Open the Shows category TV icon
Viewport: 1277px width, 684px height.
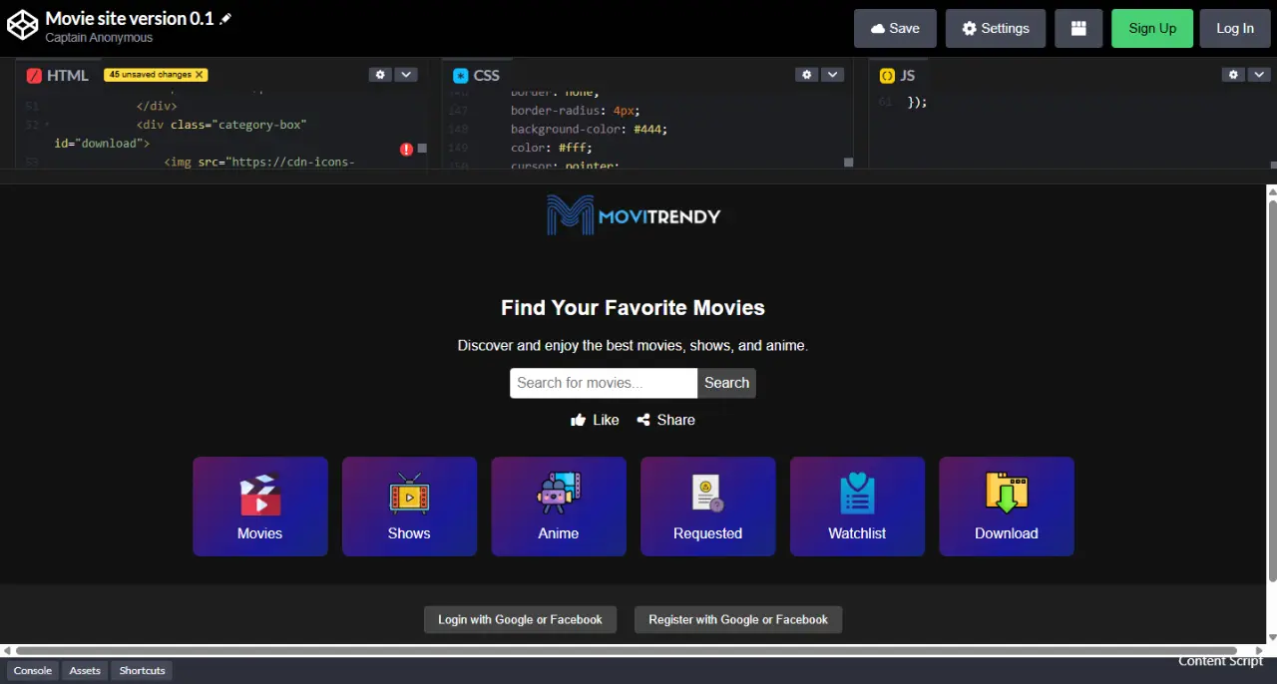pos(409,494)
